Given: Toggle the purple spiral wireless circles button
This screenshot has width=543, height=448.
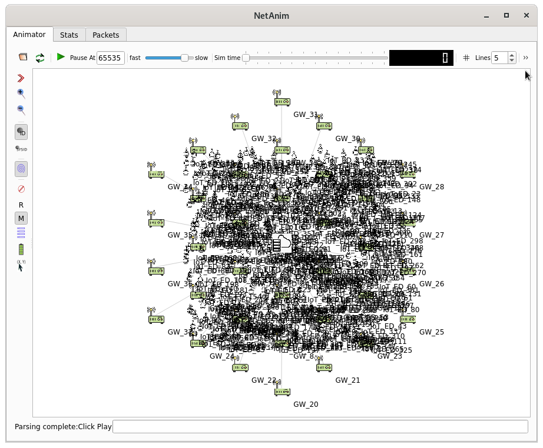Looking at the screenshot, I should coord(21,169).
